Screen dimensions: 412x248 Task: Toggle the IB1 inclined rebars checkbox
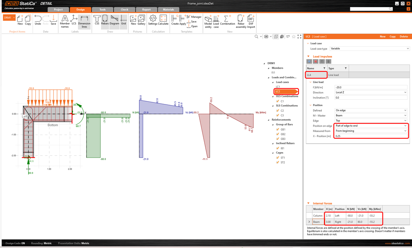[x=277, y=148]
